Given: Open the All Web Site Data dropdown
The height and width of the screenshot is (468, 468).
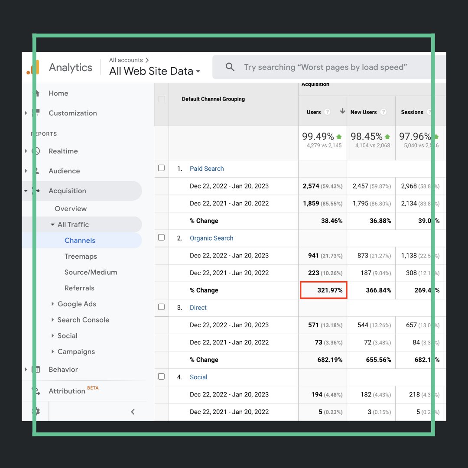Looking at the screenshot, I should click(x=155, y=71).
